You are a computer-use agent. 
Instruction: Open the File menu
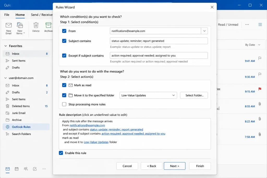(7, 15)
